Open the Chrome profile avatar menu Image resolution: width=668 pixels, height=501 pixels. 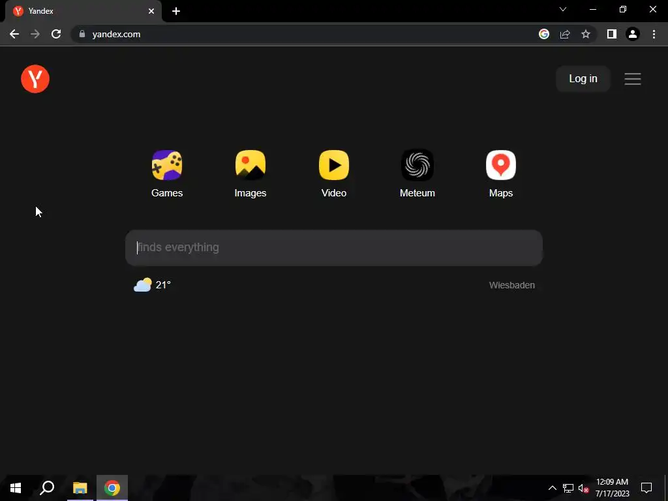click(633, 34)
